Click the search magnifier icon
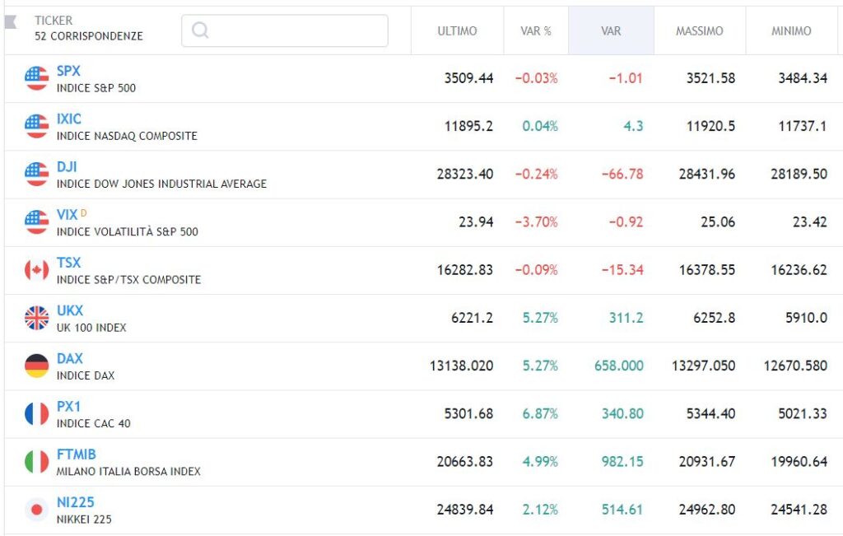843x536 pixels. (200, 30)
